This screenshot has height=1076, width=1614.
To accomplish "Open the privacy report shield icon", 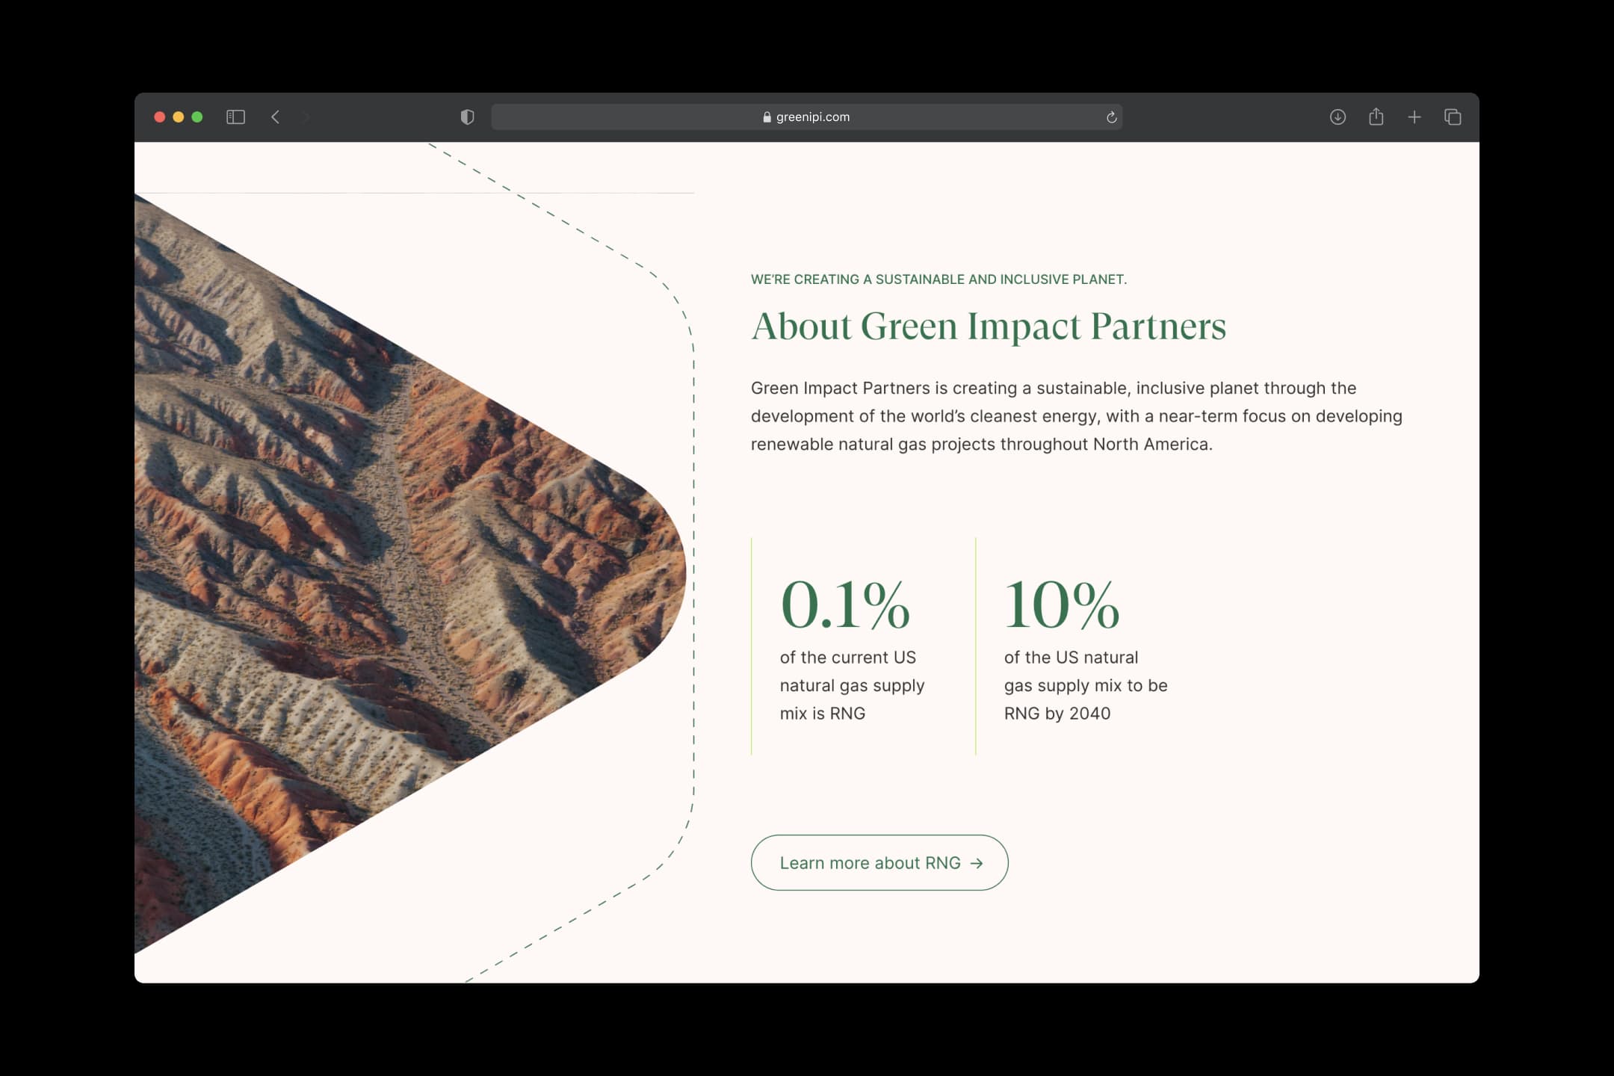I will pos(467,117).
